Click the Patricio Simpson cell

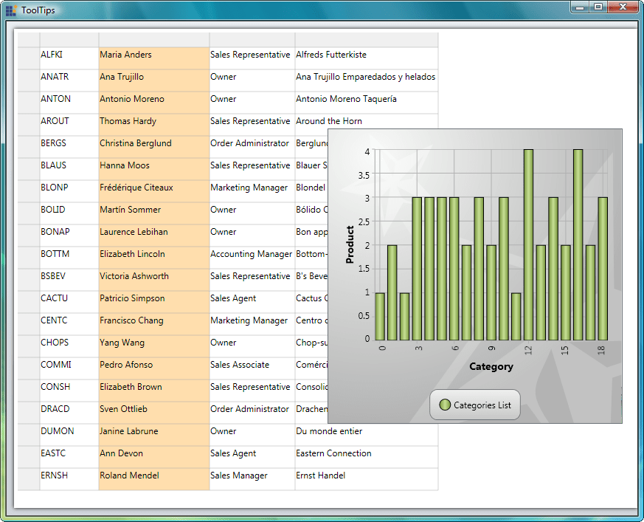pyautogui.click(x=154, y=303)
